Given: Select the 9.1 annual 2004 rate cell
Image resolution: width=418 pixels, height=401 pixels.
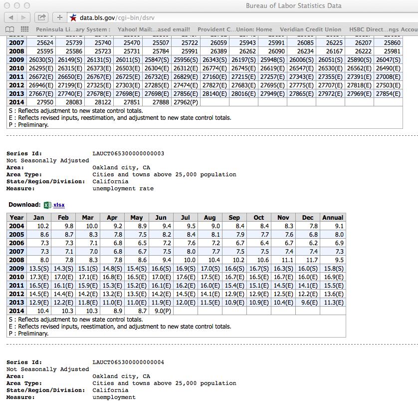Looking at the screenshot, I should tap(333, 226).
